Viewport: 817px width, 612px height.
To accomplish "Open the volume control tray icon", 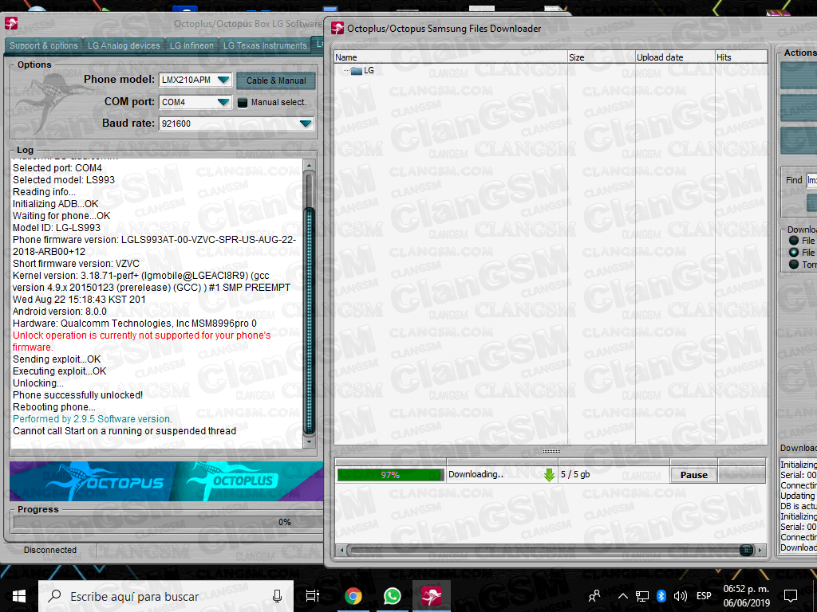I will [x=680, y=596].
